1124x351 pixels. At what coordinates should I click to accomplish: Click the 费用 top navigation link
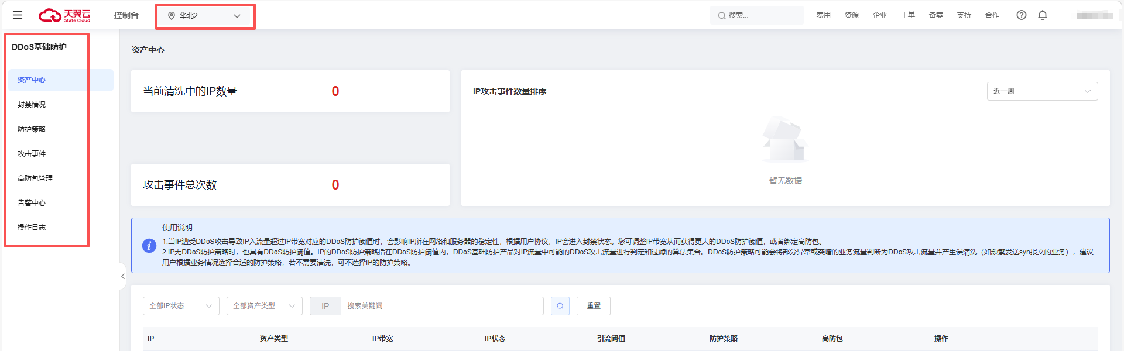823,15
